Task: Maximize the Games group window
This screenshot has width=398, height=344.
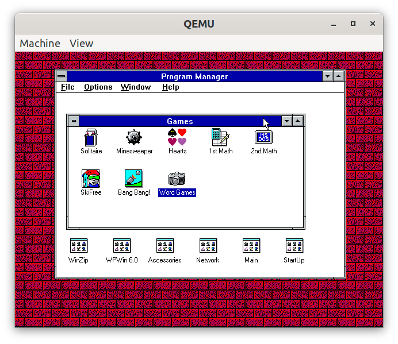Action: pyautogui.click(x=298, y=121)
